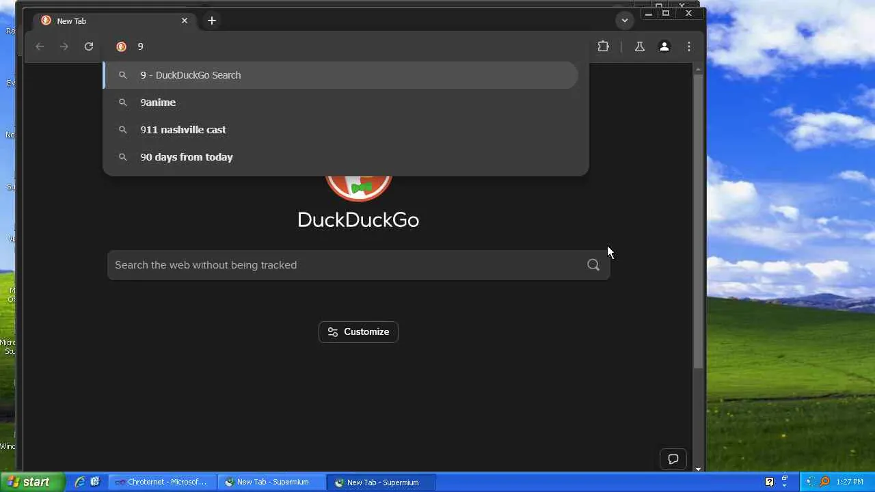This screenshot has width=875, height=492.
Task: Go back using the browser back arrow
Action: point(40,46)
